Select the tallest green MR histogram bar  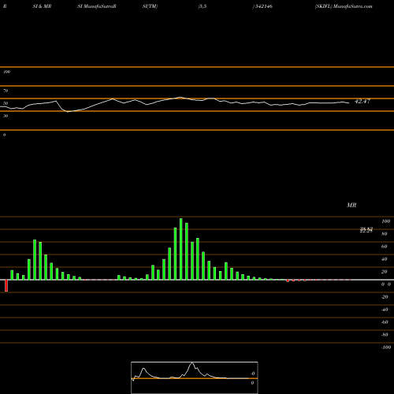[181, 249]
